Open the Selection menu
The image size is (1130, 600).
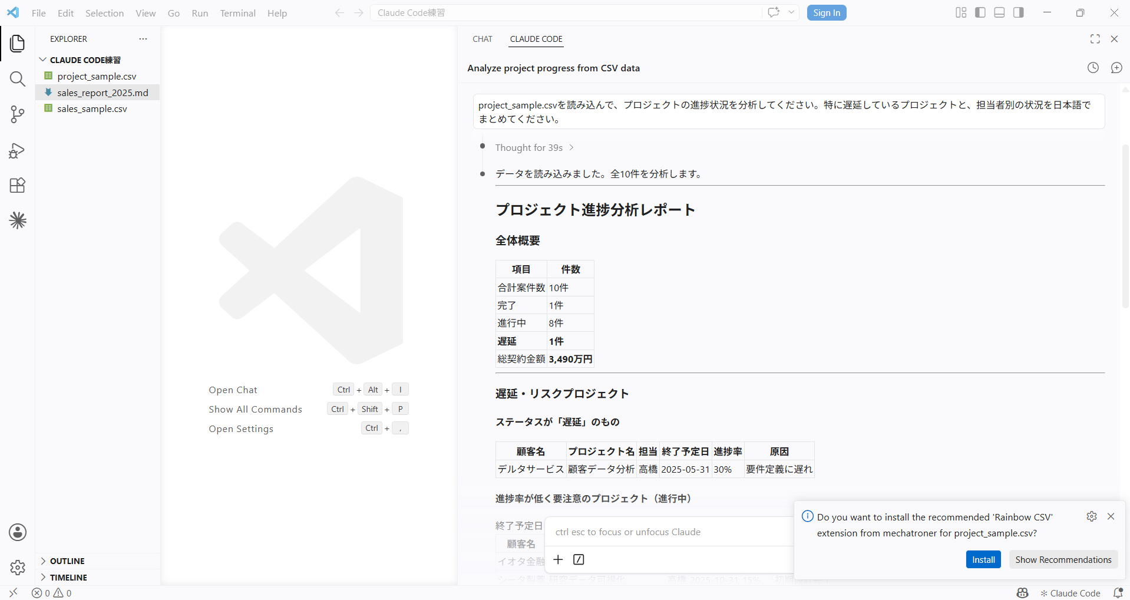(104, 13)
